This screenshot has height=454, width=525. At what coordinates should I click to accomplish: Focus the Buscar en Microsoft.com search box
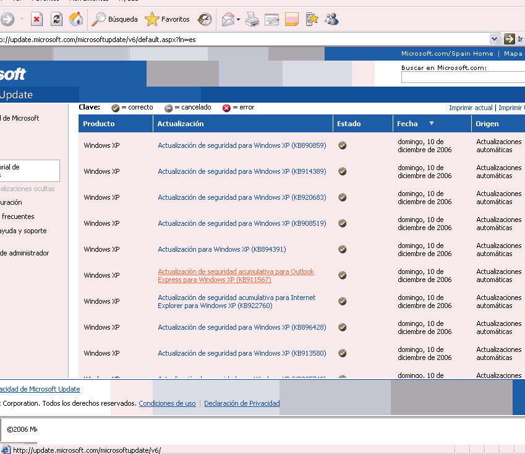tap(463, 77)
